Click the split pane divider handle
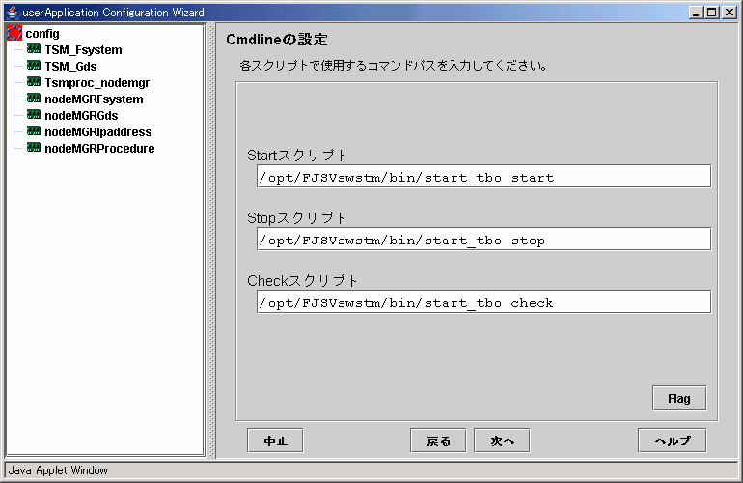The width and height of the screenshot is (743, 483). [211, 241]
